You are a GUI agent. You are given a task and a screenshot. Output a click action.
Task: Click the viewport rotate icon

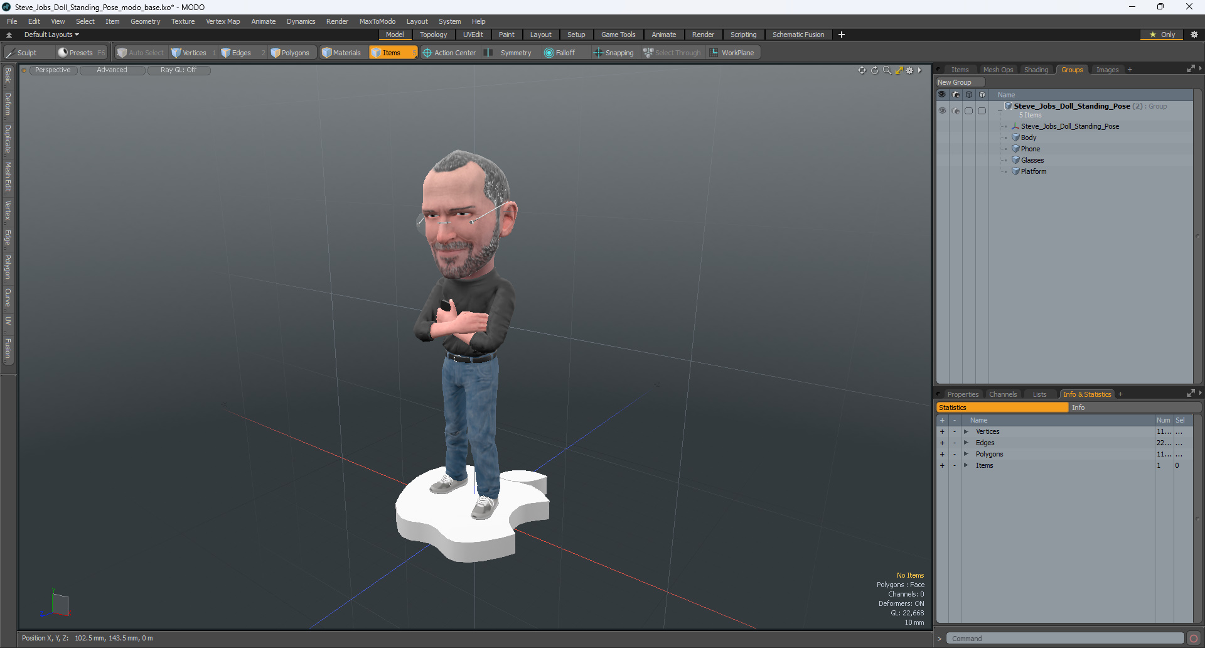(874, 70)
